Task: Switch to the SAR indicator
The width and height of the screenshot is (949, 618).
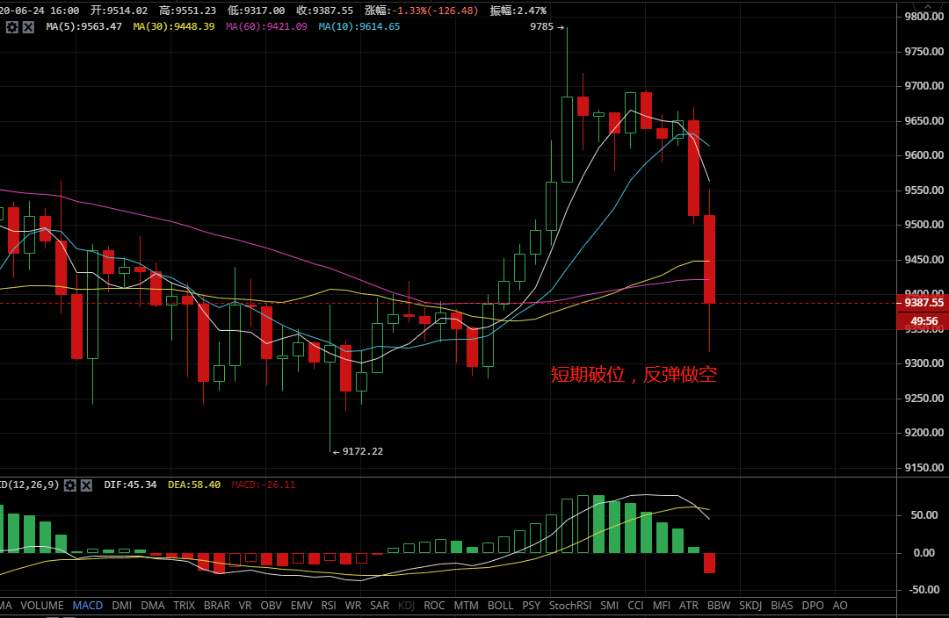Action: point(380,606)
